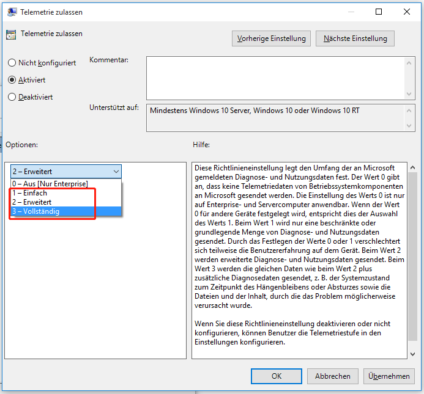Screen dimensions: 424x394
Task: Go to Vorherige Einstellung
Action: coord(271,38)
